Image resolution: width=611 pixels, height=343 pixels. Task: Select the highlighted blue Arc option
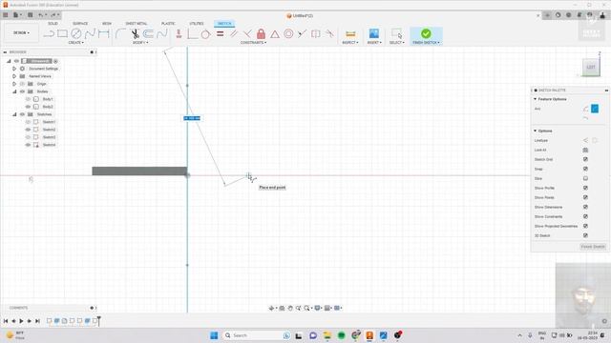(x=595, y=109)
